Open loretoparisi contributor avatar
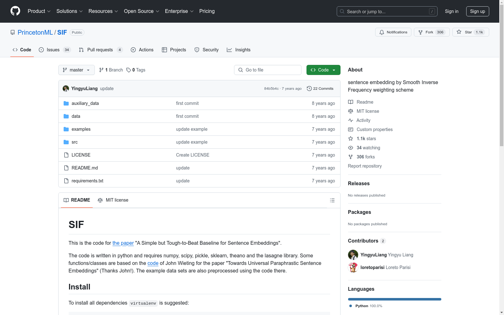The height and width of the screenshot is (315, 504). [353, 267]
